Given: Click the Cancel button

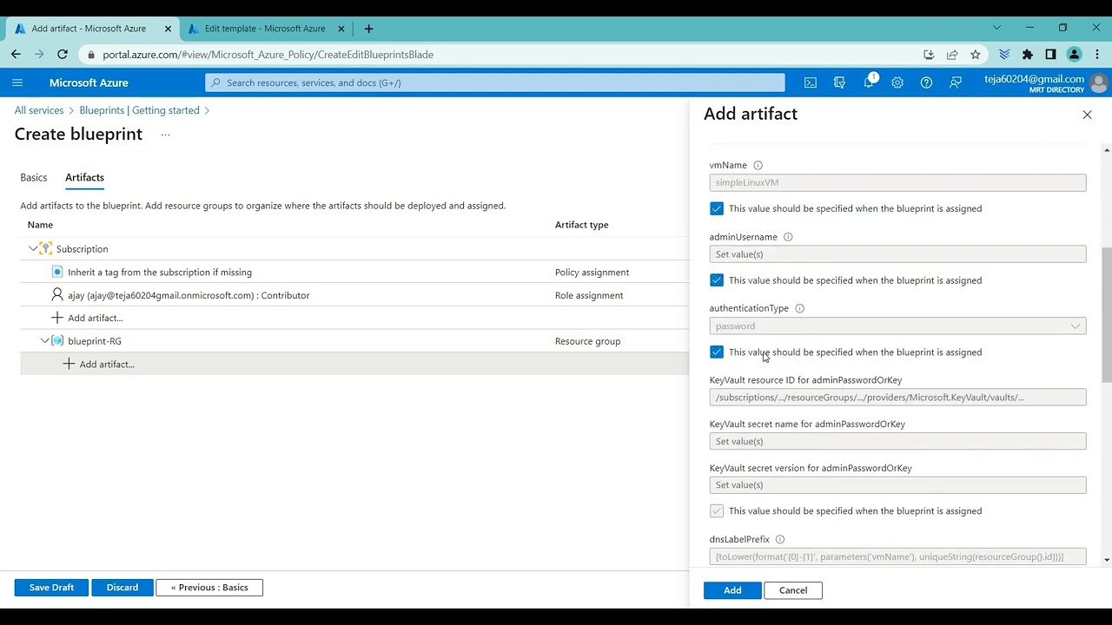Looking at the screenshot, I should point(793,590).
